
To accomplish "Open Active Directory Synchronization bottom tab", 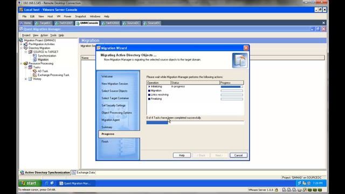I will pyautogui.click(x=45, y=172).
